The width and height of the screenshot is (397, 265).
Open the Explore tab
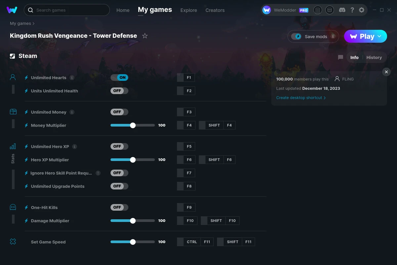click(189, 10)
